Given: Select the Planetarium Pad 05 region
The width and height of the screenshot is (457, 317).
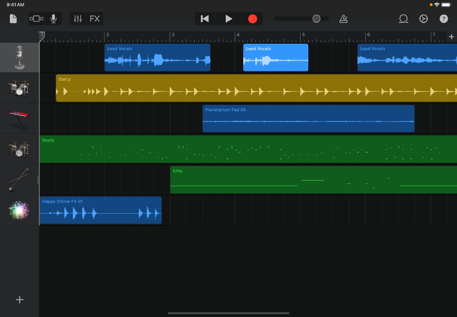Looking at the screenshot, I should coord(308,119).
